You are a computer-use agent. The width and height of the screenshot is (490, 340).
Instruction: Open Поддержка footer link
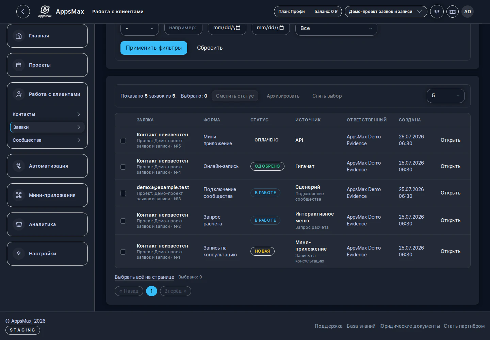329,326
